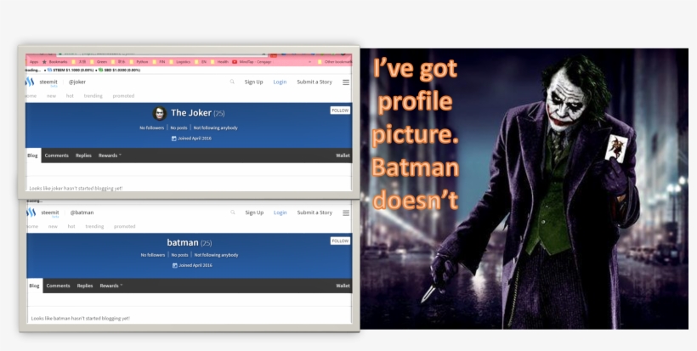Click No followers on the batman profile

(x=153, y=255)
